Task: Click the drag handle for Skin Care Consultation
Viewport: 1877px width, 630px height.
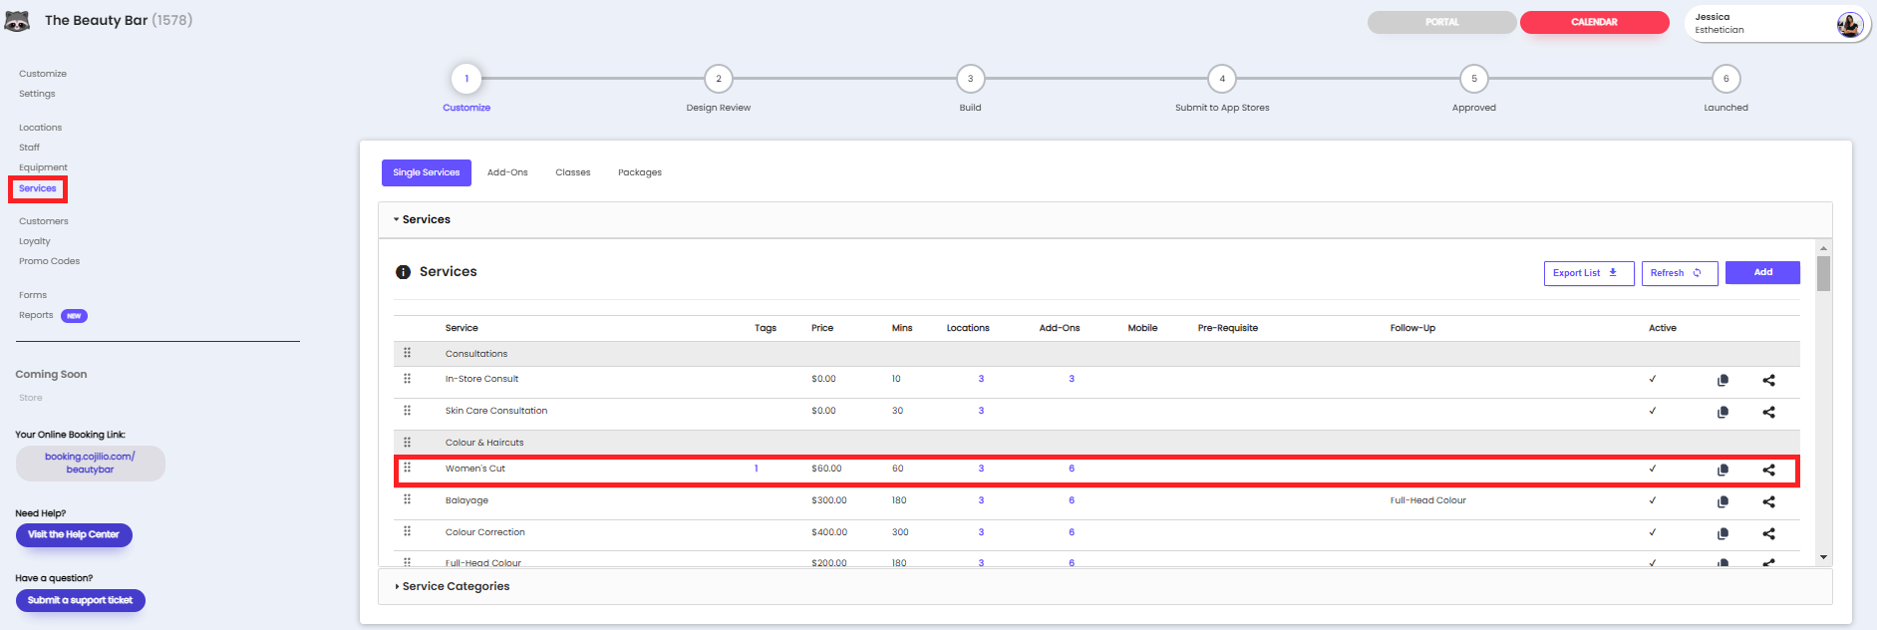Action: point(407,411)
